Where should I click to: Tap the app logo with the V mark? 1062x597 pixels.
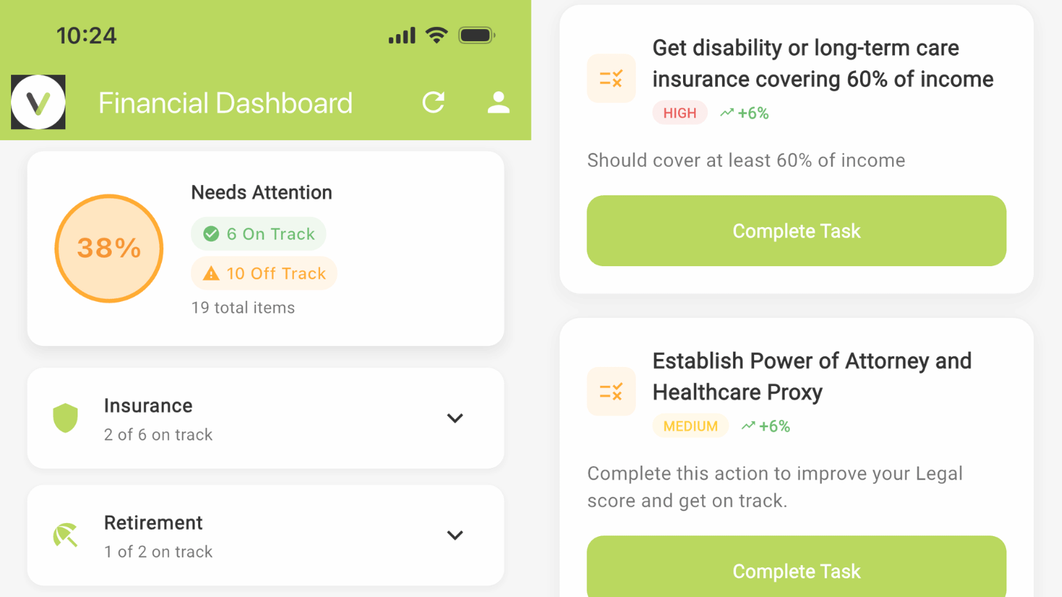(x=38, y=102)
